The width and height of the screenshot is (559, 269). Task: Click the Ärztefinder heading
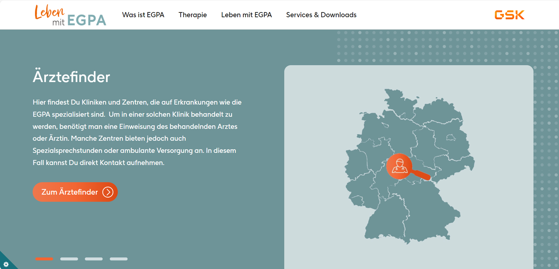click(71, 77)
